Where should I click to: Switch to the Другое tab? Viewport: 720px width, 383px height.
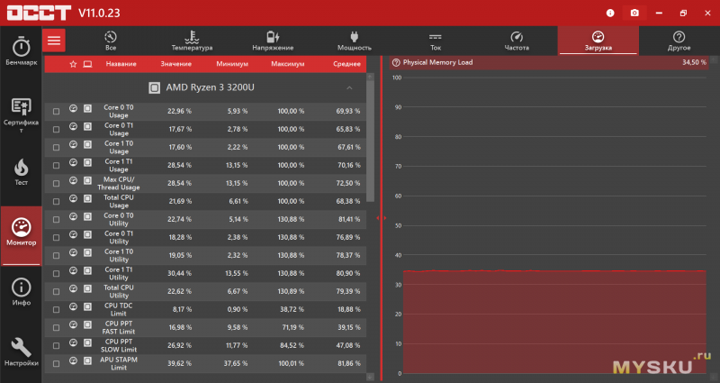(679, 41)
